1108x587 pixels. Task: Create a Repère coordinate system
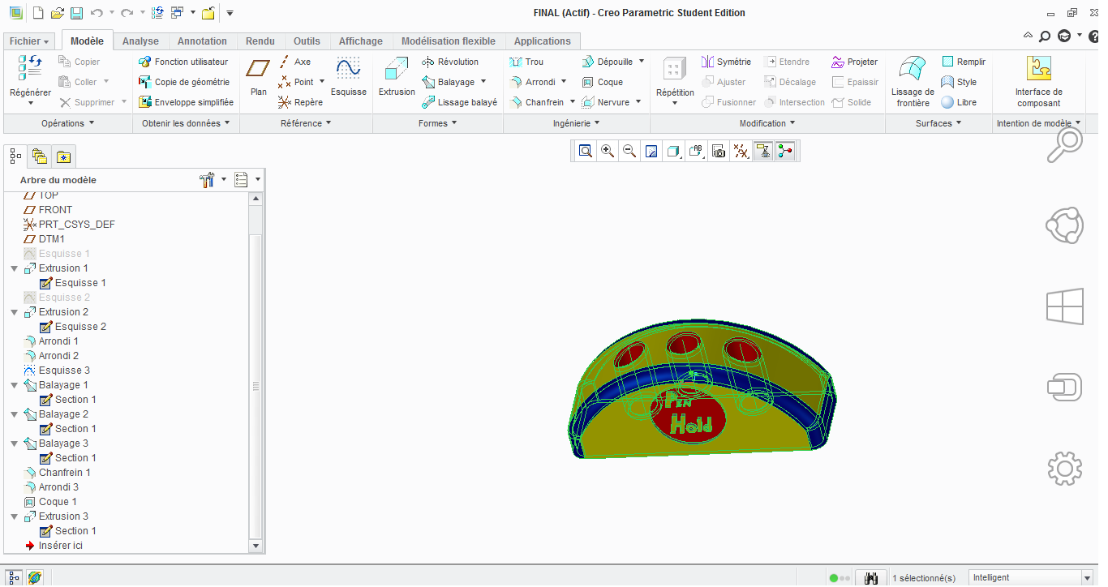[x=300, y=102]
